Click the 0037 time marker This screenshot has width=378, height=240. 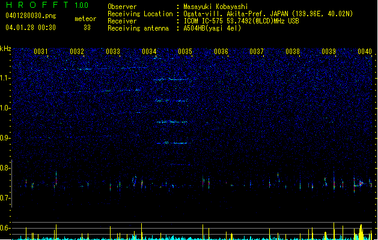(257, 51)
